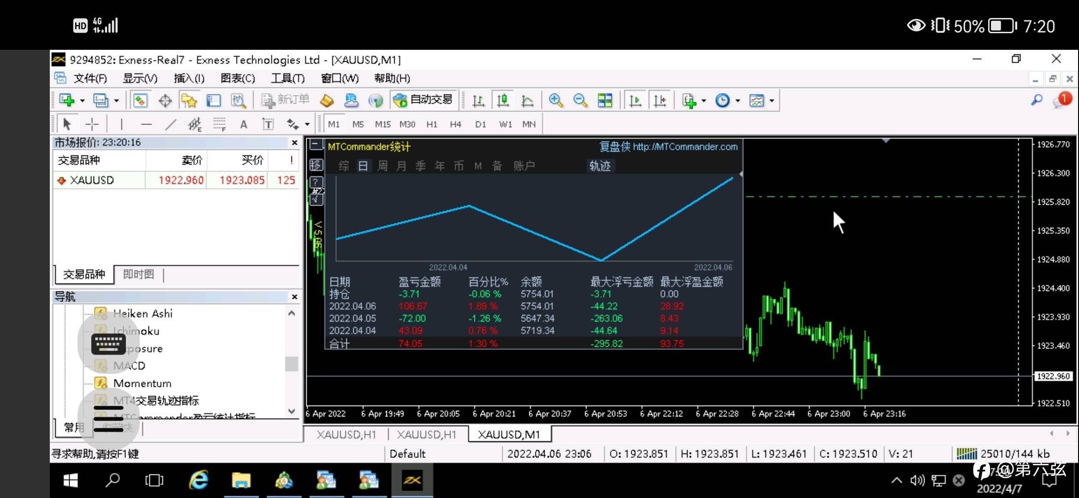The image size is (1079, 498).
Task: Open the templates dropdown arrow
Action: tap(771, 101)
